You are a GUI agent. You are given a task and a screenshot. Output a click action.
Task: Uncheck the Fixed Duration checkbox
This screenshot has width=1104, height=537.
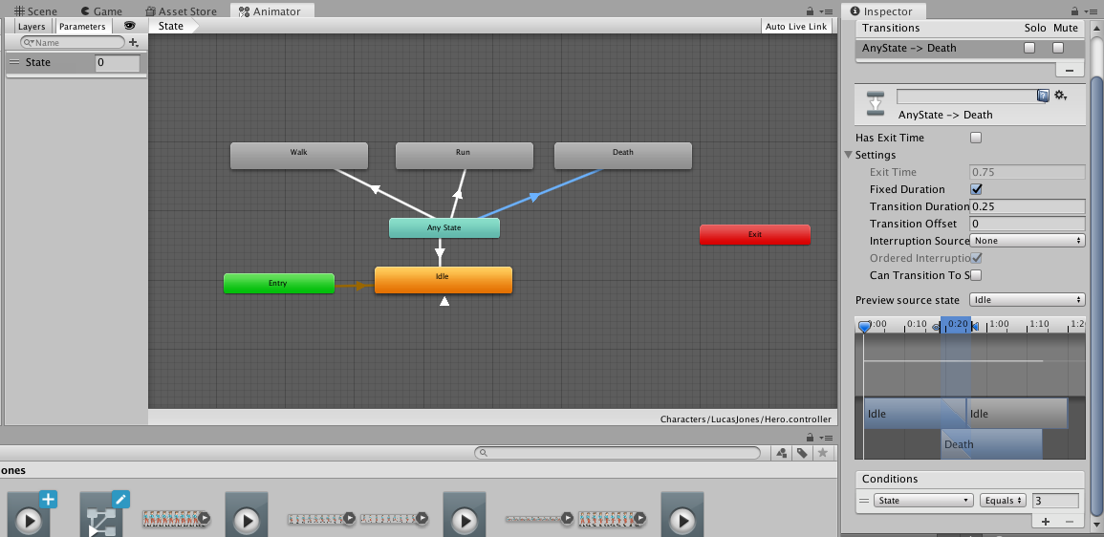(976, 189)
